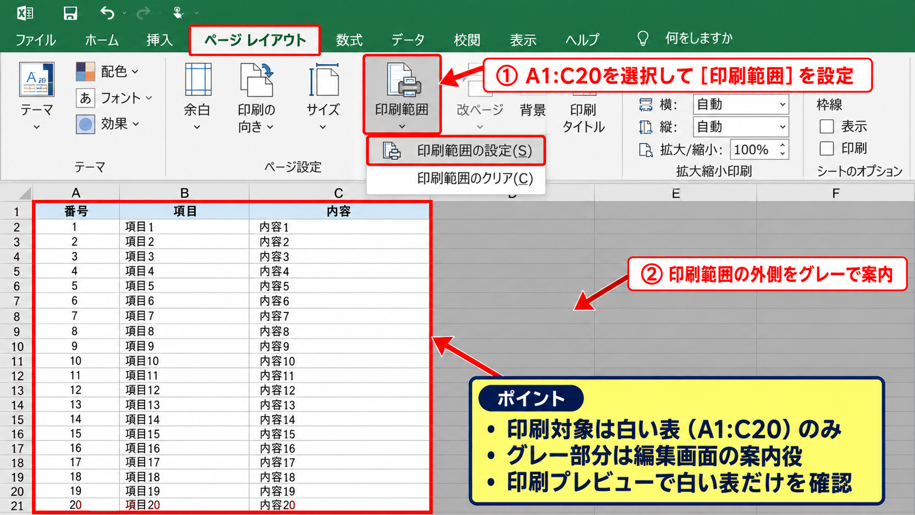
Task: Choose 印刷範囲の設定(S) menu item
Action: tap(456, 151)
